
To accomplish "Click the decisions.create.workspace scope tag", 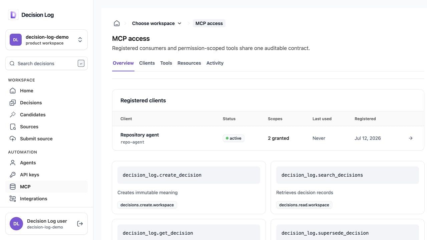I will pos(147,205).
